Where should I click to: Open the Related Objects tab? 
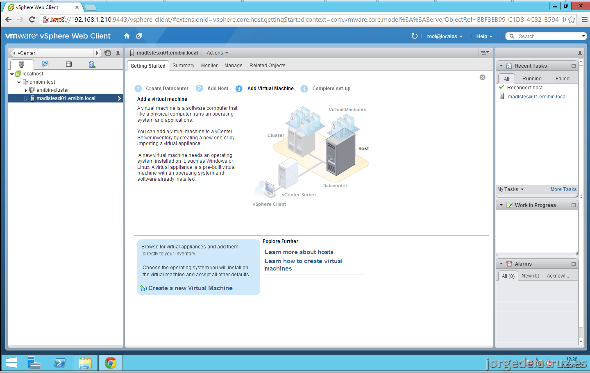267,66
